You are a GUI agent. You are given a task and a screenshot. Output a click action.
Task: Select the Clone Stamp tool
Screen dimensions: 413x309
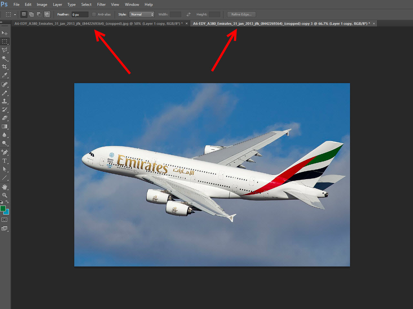tap(5, 101)
